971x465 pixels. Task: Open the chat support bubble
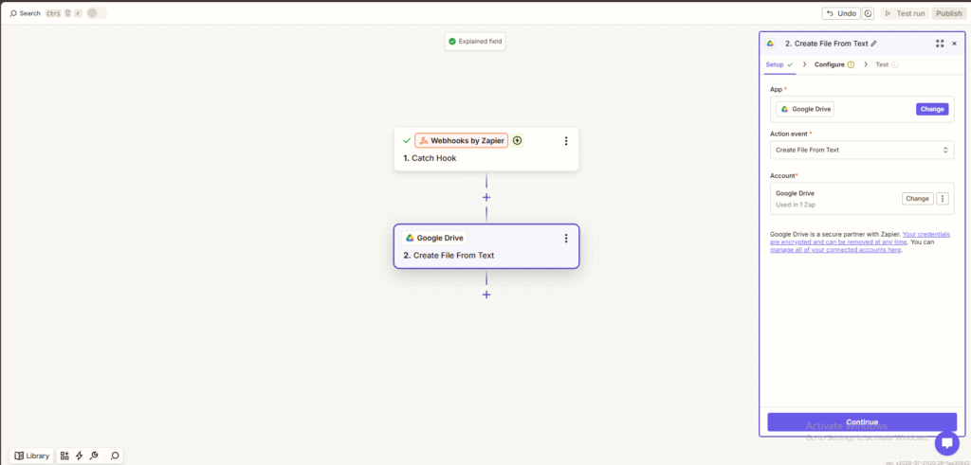point(947,442)
